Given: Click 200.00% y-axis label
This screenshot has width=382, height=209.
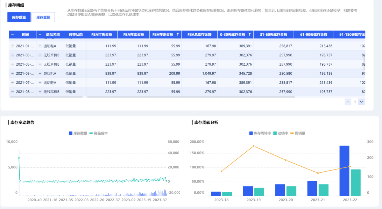Looking at the screenshot, I should [197, 141].
